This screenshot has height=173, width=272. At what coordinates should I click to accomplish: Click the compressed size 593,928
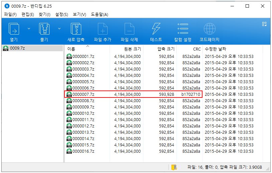pos(166,94)
